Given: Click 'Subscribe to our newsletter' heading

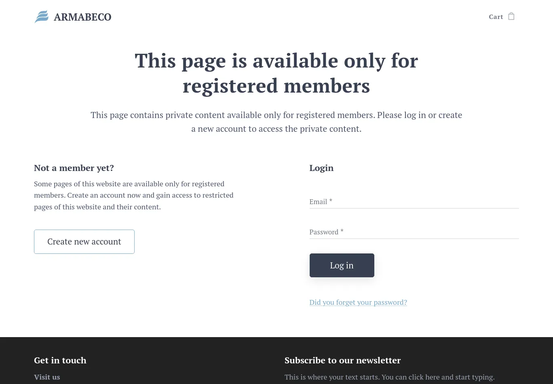Looking at the screenshot, I should (x=342, y=361).
